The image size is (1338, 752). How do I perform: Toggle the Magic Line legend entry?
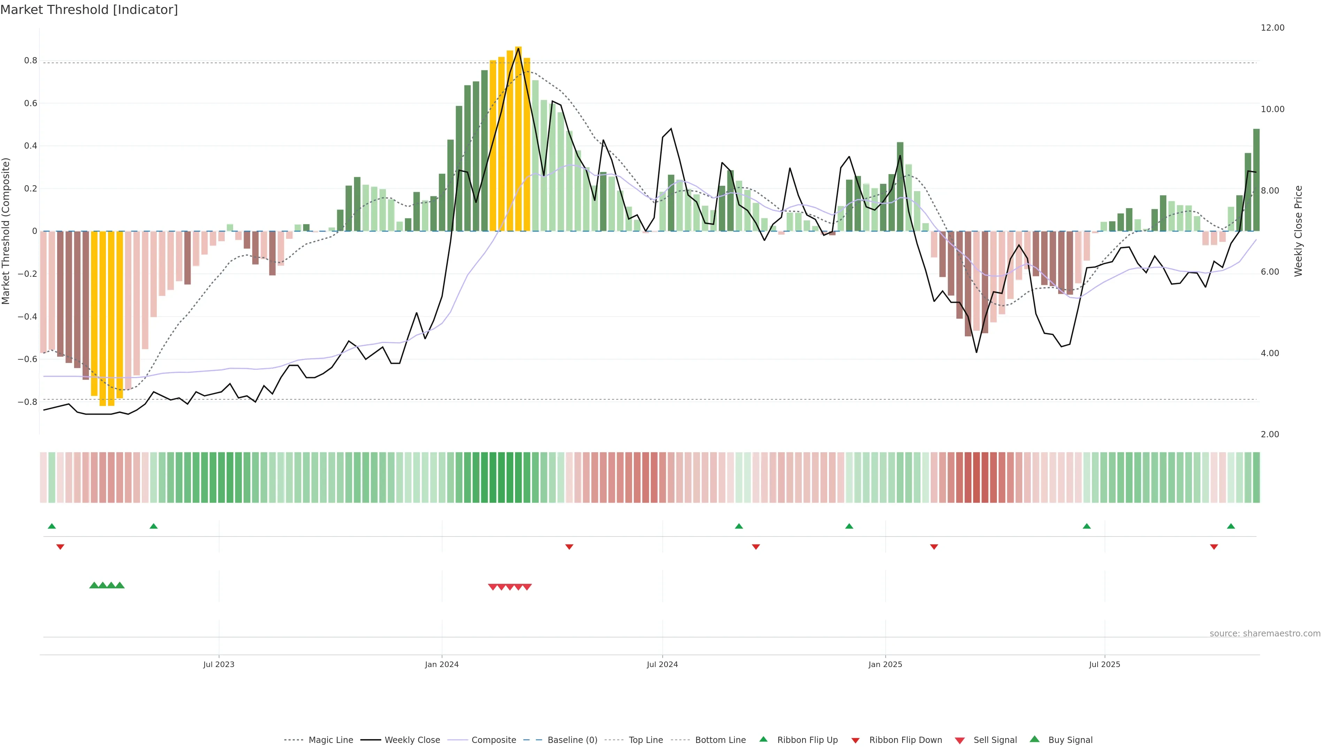click(330, 740)
